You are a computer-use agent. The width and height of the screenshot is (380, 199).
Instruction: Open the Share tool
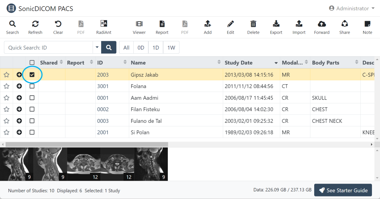point(344,27)
